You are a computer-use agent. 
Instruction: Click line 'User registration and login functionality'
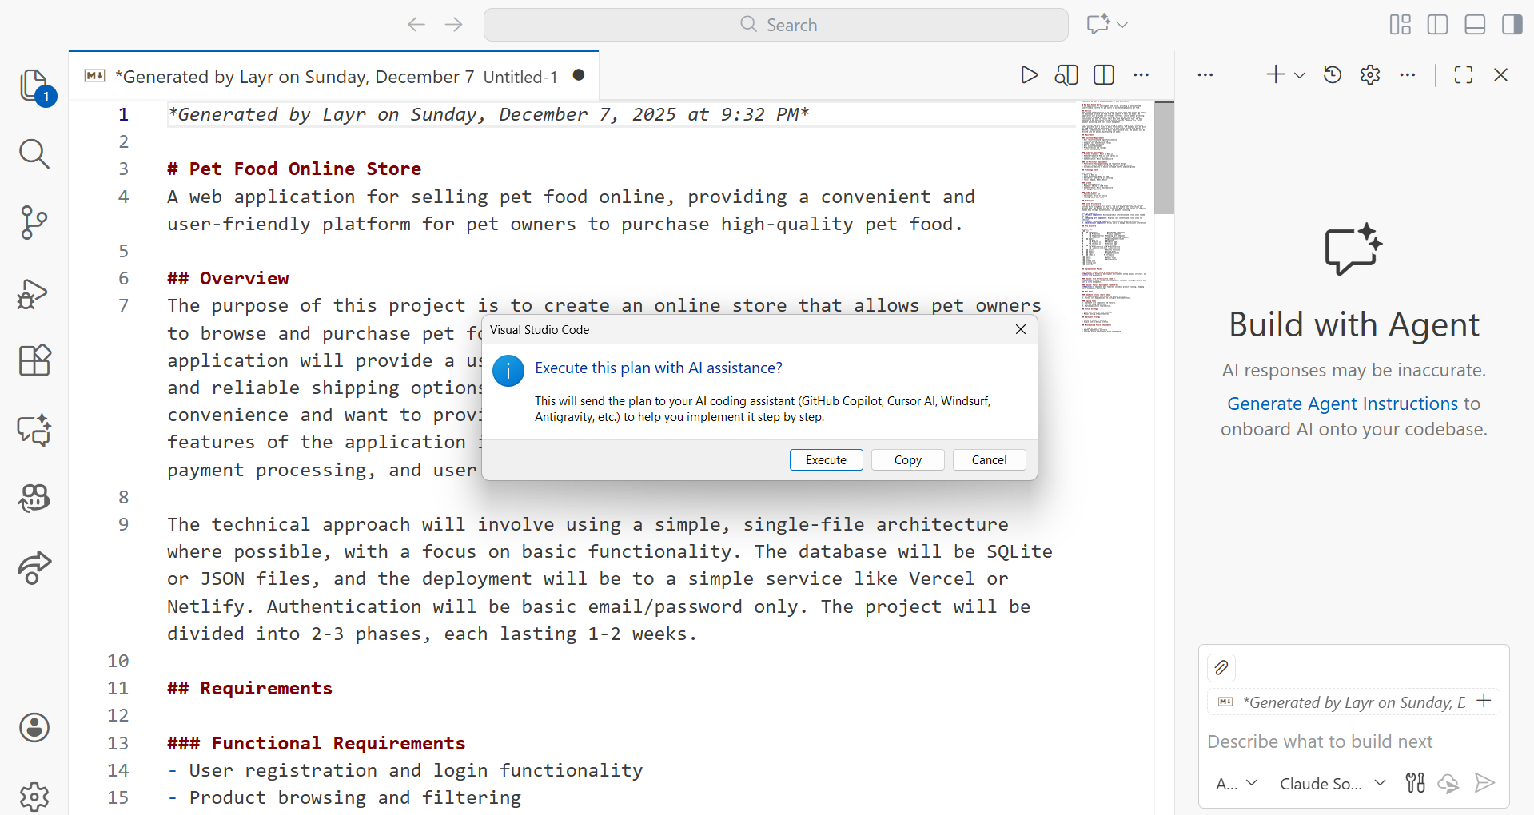pyautogui.click(x=416, y=770)
